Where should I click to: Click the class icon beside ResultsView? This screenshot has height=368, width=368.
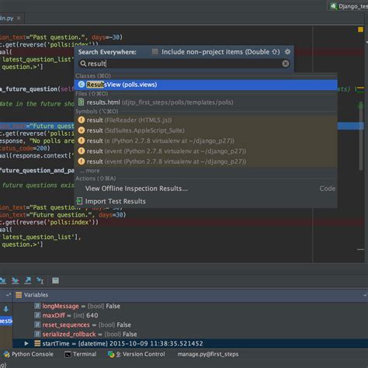point(82,85)
